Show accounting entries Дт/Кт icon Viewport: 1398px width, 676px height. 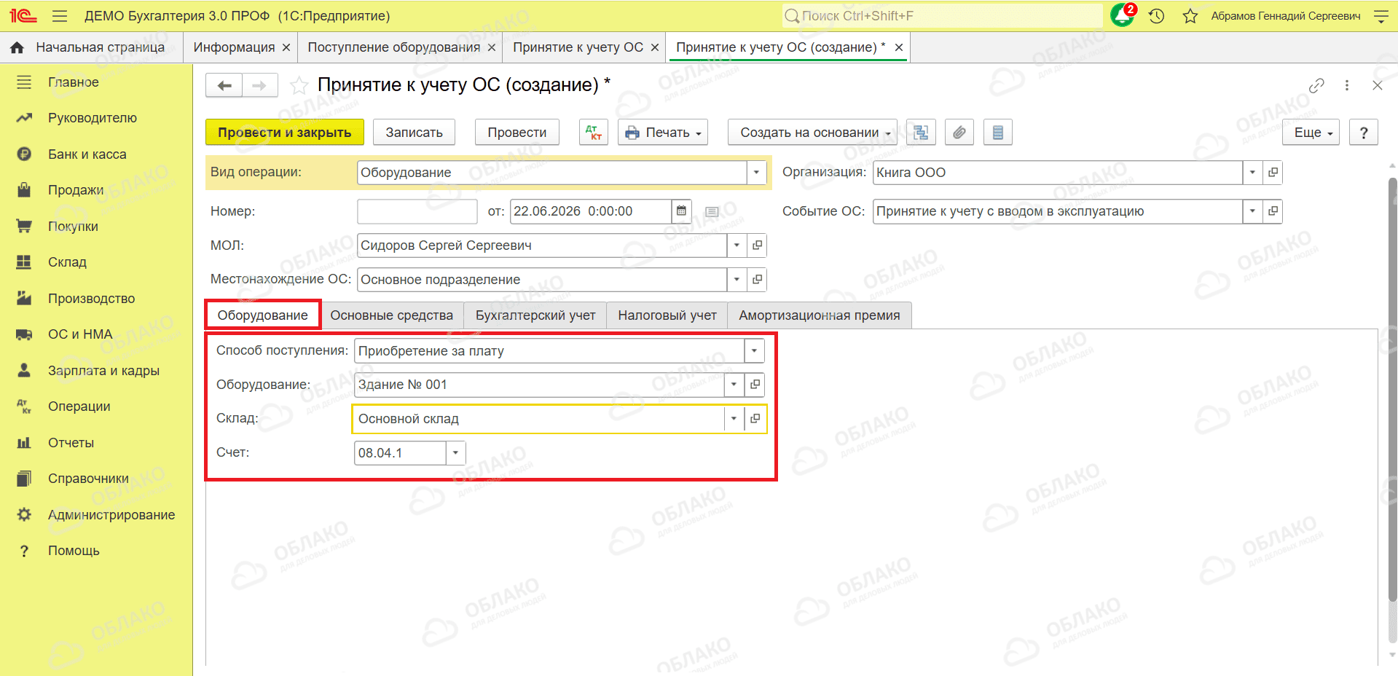point(594,133)
